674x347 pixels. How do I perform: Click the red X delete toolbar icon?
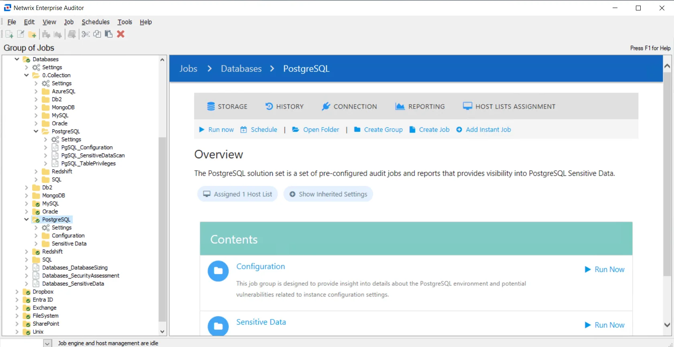coord(121,34)
